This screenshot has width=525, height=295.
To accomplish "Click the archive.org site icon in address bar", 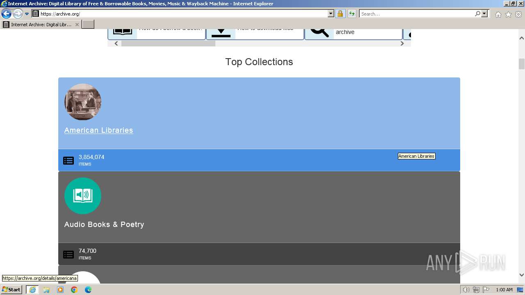I will tap(36, 14).
